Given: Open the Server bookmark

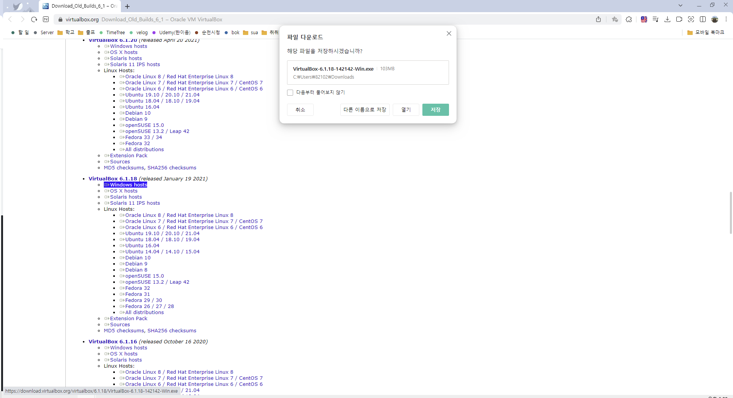Looking at the screenshot, I should point(43,33).
